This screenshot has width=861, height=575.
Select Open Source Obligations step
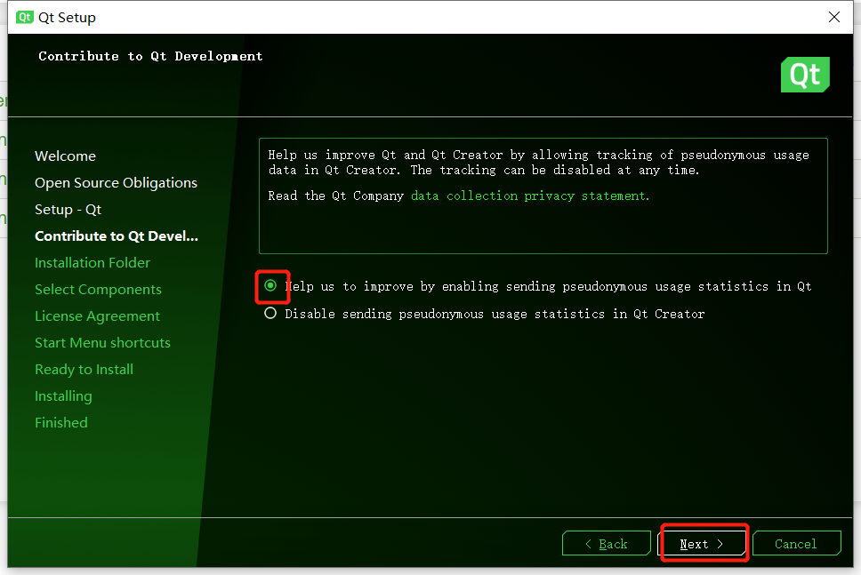click(x=116, y=183)
